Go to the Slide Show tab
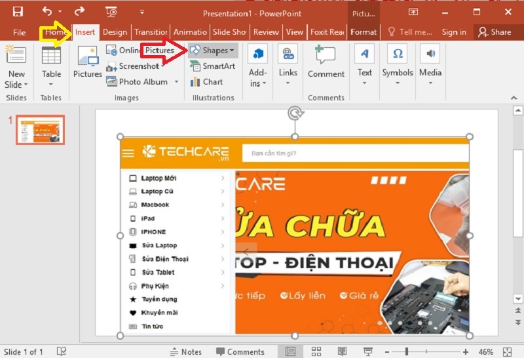 coord(229,32)
